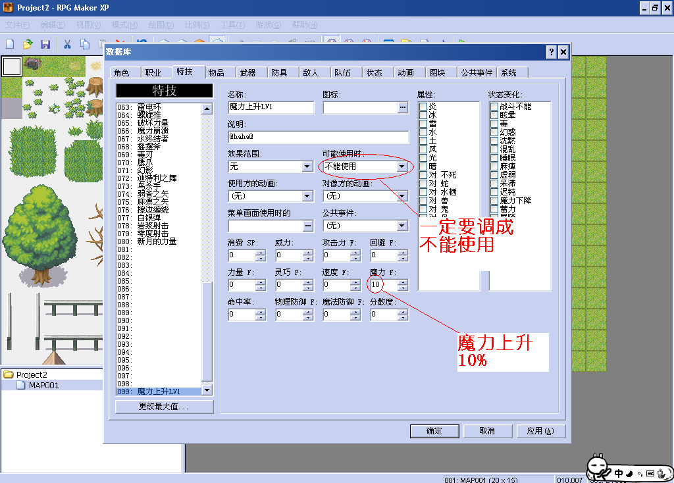Click the skill list scroll down arrow

pyautogui.click(x=207, y=390)
